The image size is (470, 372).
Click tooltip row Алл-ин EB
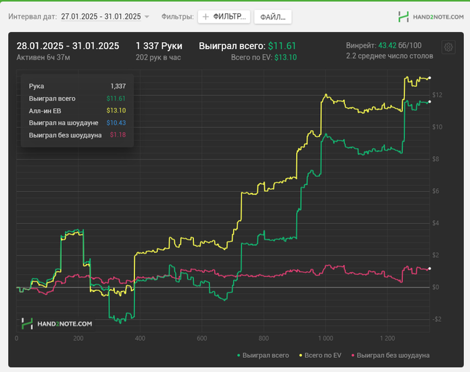(x=77, y=111)
